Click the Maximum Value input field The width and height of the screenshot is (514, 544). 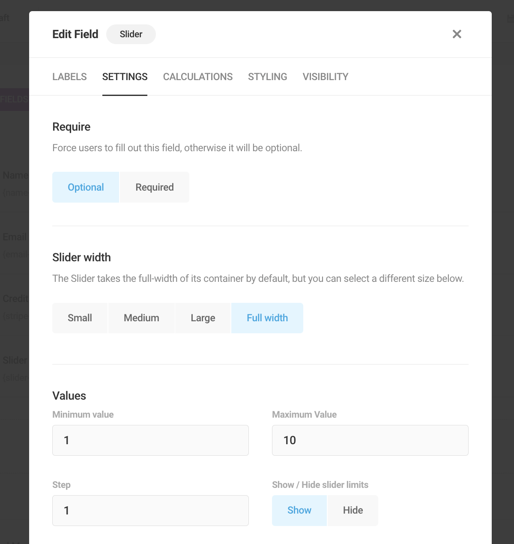click(x=370, y=440)
